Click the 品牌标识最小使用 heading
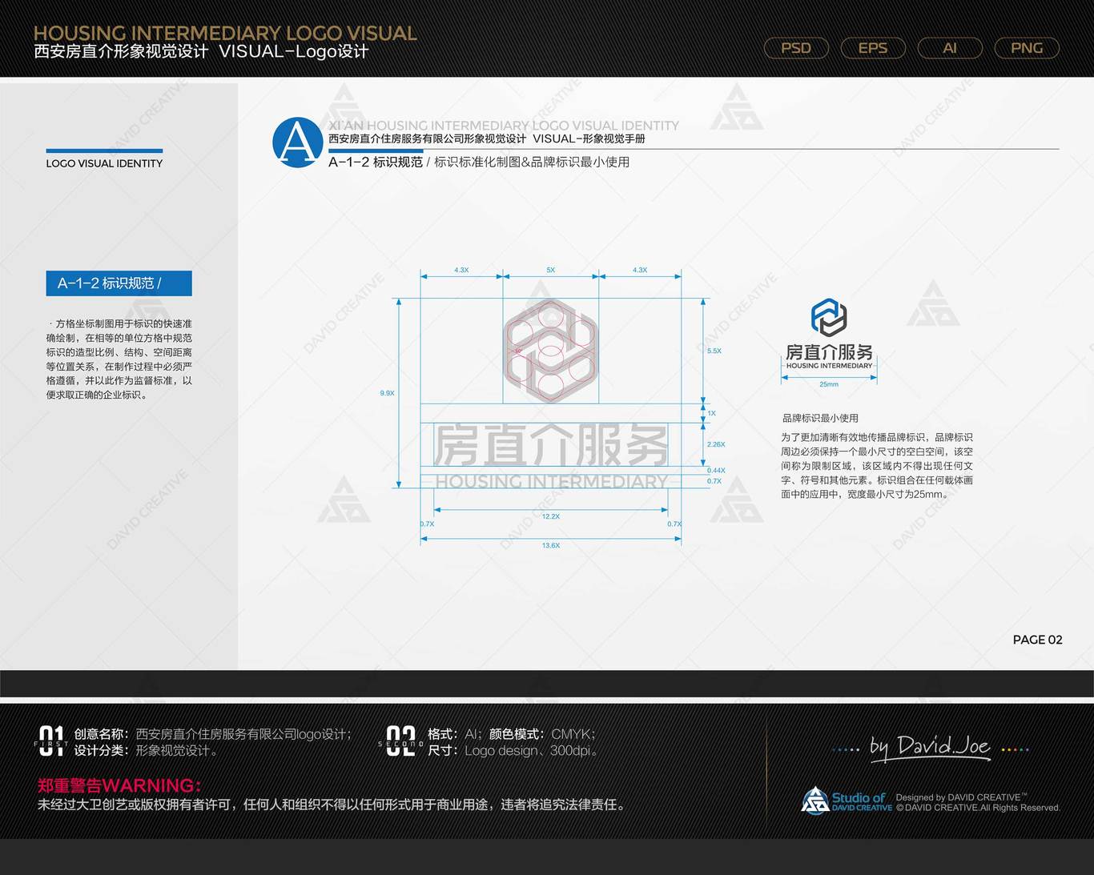 (x=820, y=418)
